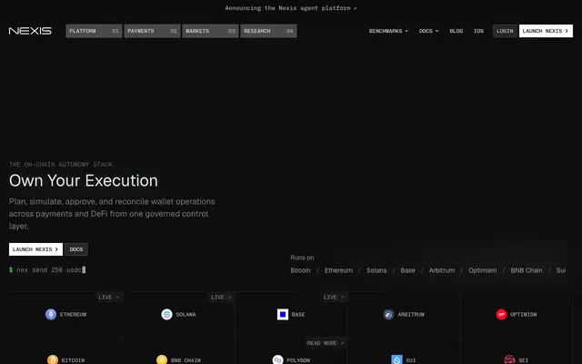Click the LIVE badge on Solana card
The width and height of the screenshot is (582, 364).
click(x=221, y=298)
